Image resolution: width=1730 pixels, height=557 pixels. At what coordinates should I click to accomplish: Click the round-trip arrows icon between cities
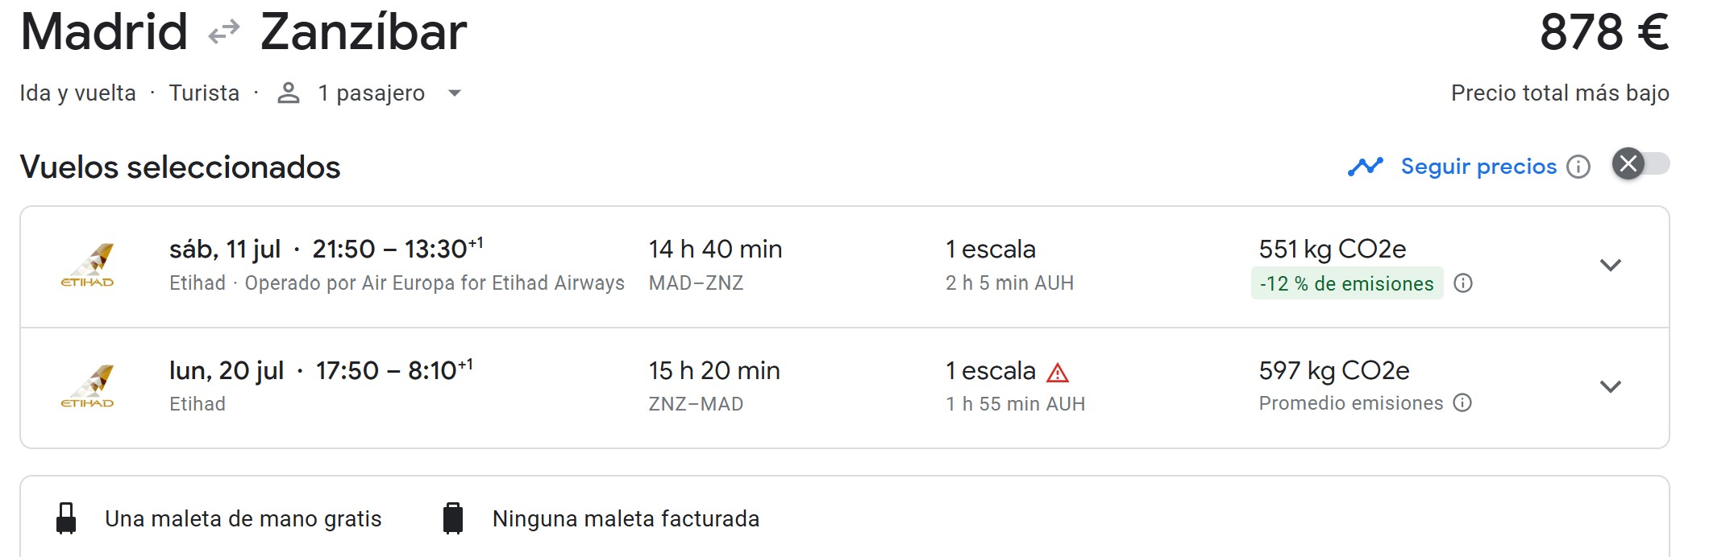pos(223,32)
